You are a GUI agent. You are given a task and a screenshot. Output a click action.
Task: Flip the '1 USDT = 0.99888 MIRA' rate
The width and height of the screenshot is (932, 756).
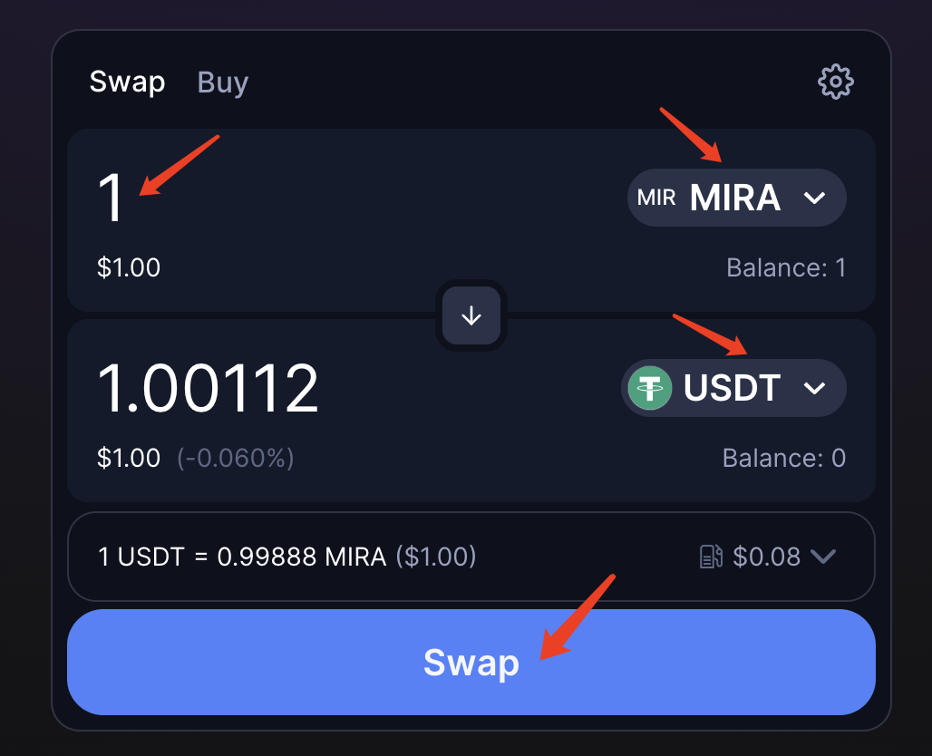242,557
